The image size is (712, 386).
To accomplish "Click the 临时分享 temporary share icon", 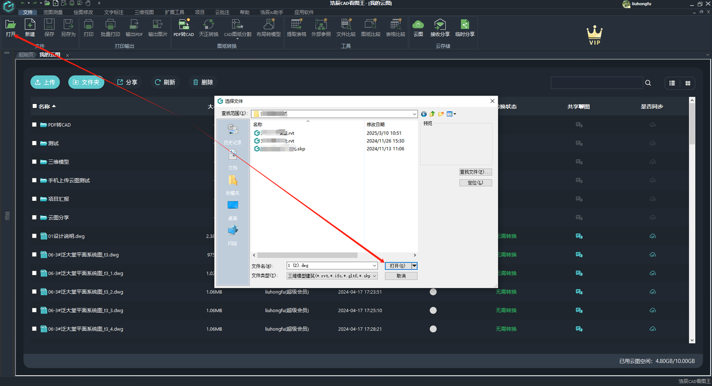I will point(465,28).
